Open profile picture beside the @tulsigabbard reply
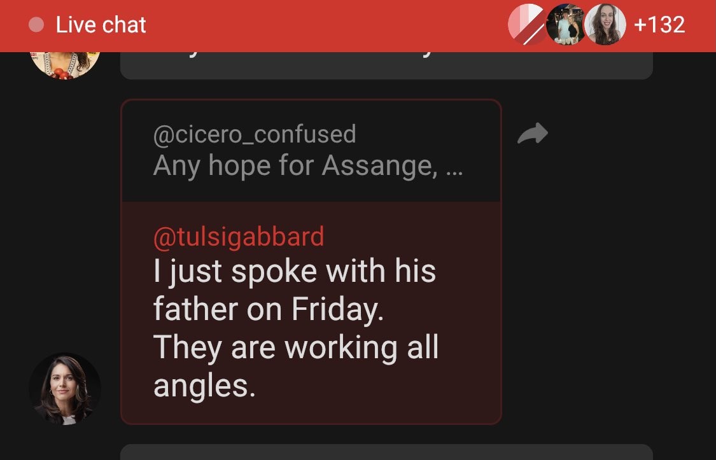 [64, 388]
